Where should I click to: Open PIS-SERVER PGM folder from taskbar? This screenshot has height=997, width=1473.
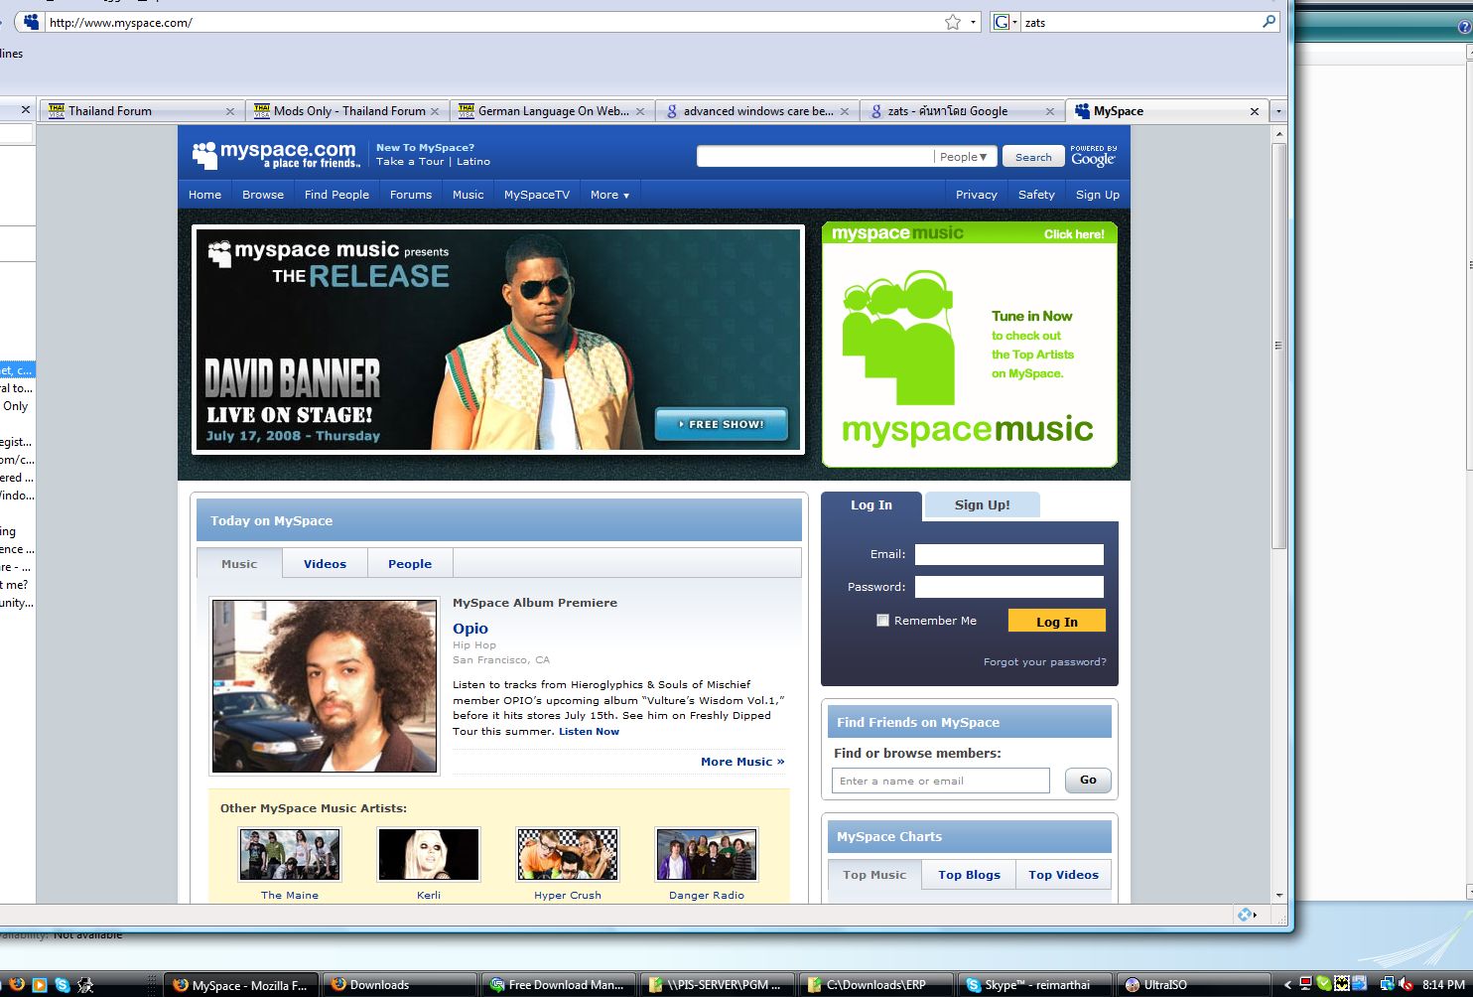coord(719,985)
